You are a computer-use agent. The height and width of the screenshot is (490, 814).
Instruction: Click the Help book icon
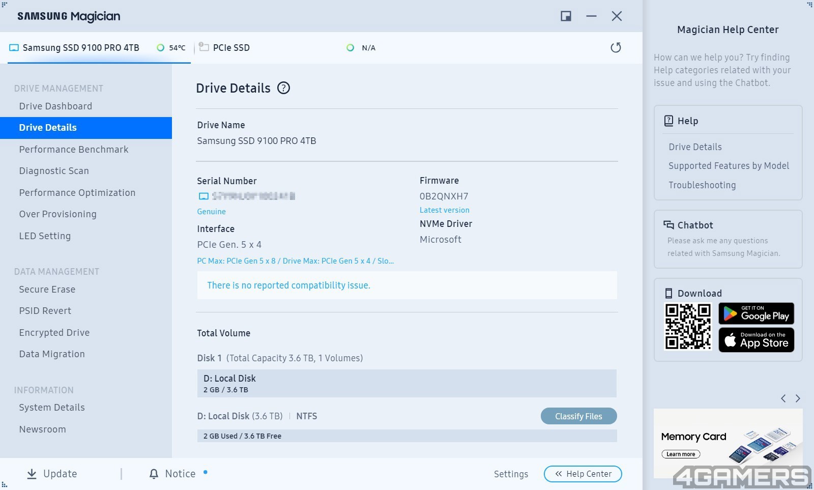point(669,121)
